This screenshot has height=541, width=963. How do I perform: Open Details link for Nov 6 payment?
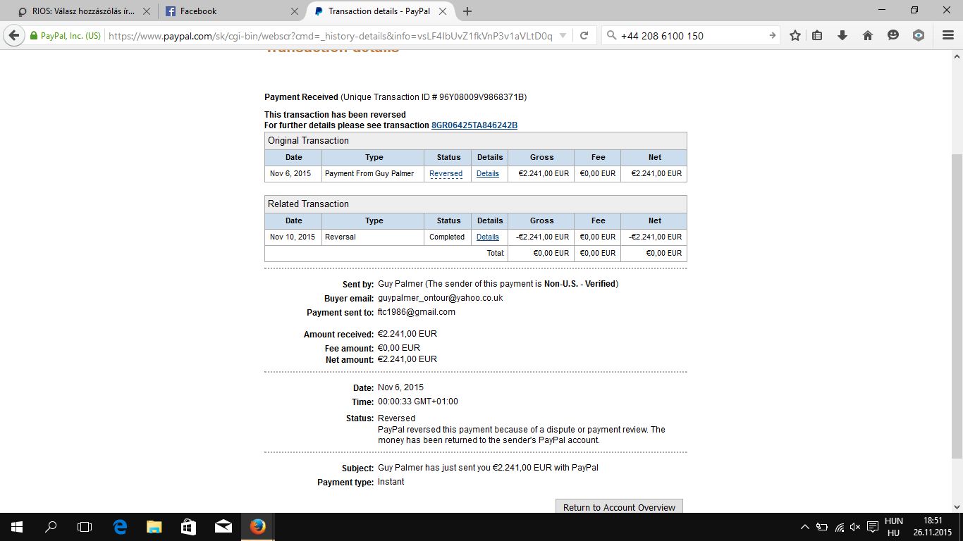(488, 173)
